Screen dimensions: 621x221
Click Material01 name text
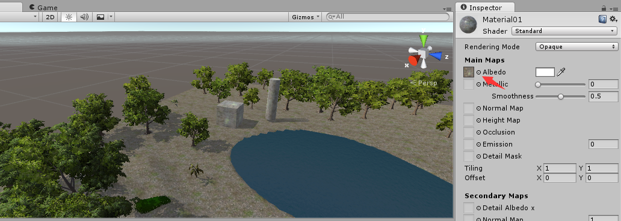[502, 19]
